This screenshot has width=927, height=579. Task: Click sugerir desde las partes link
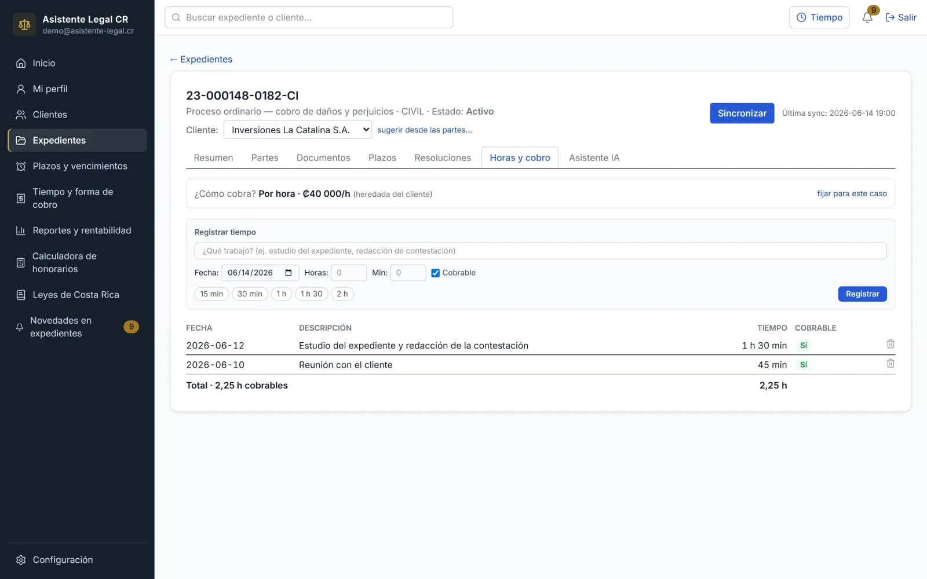425,130
